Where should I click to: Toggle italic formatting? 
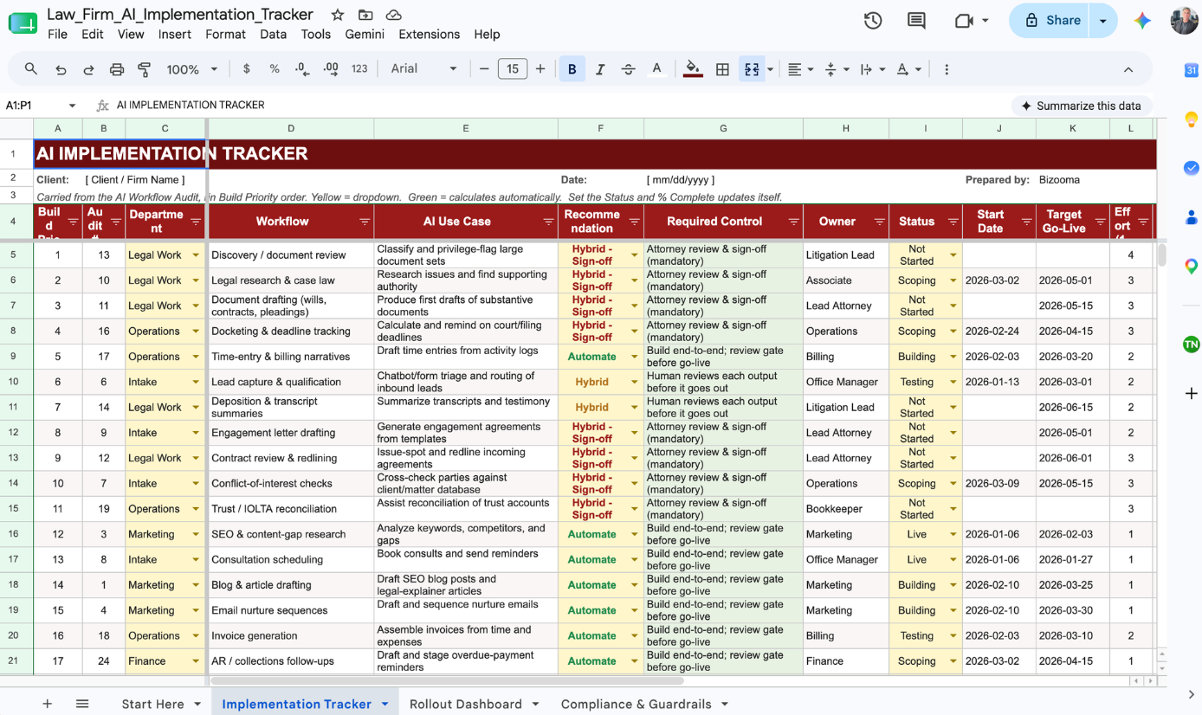(599, 69)
